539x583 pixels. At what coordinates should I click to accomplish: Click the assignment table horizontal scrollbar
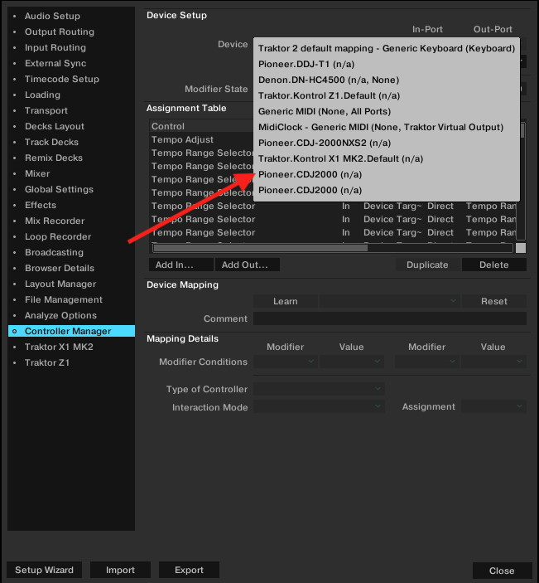261,247
